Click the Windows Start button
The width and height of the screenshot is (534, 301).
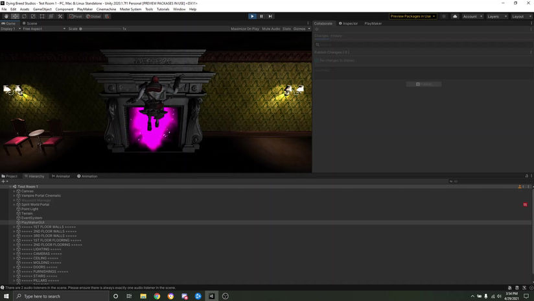6,296
